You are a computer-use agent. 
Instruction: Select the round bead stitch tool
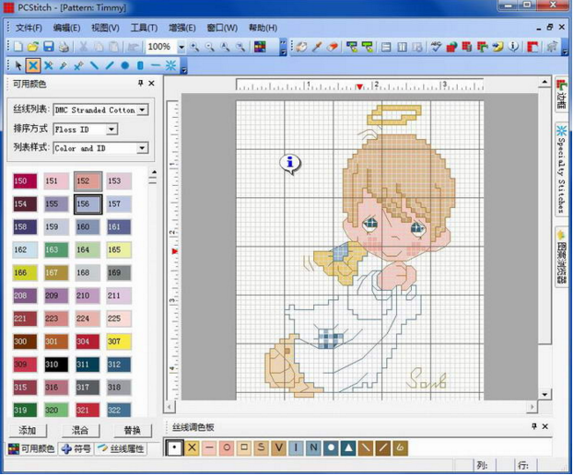pyautogui.click(x=124, y=66)
